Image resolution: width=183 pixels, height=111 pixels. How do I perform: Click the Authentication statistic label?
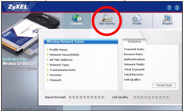point(134,59)
